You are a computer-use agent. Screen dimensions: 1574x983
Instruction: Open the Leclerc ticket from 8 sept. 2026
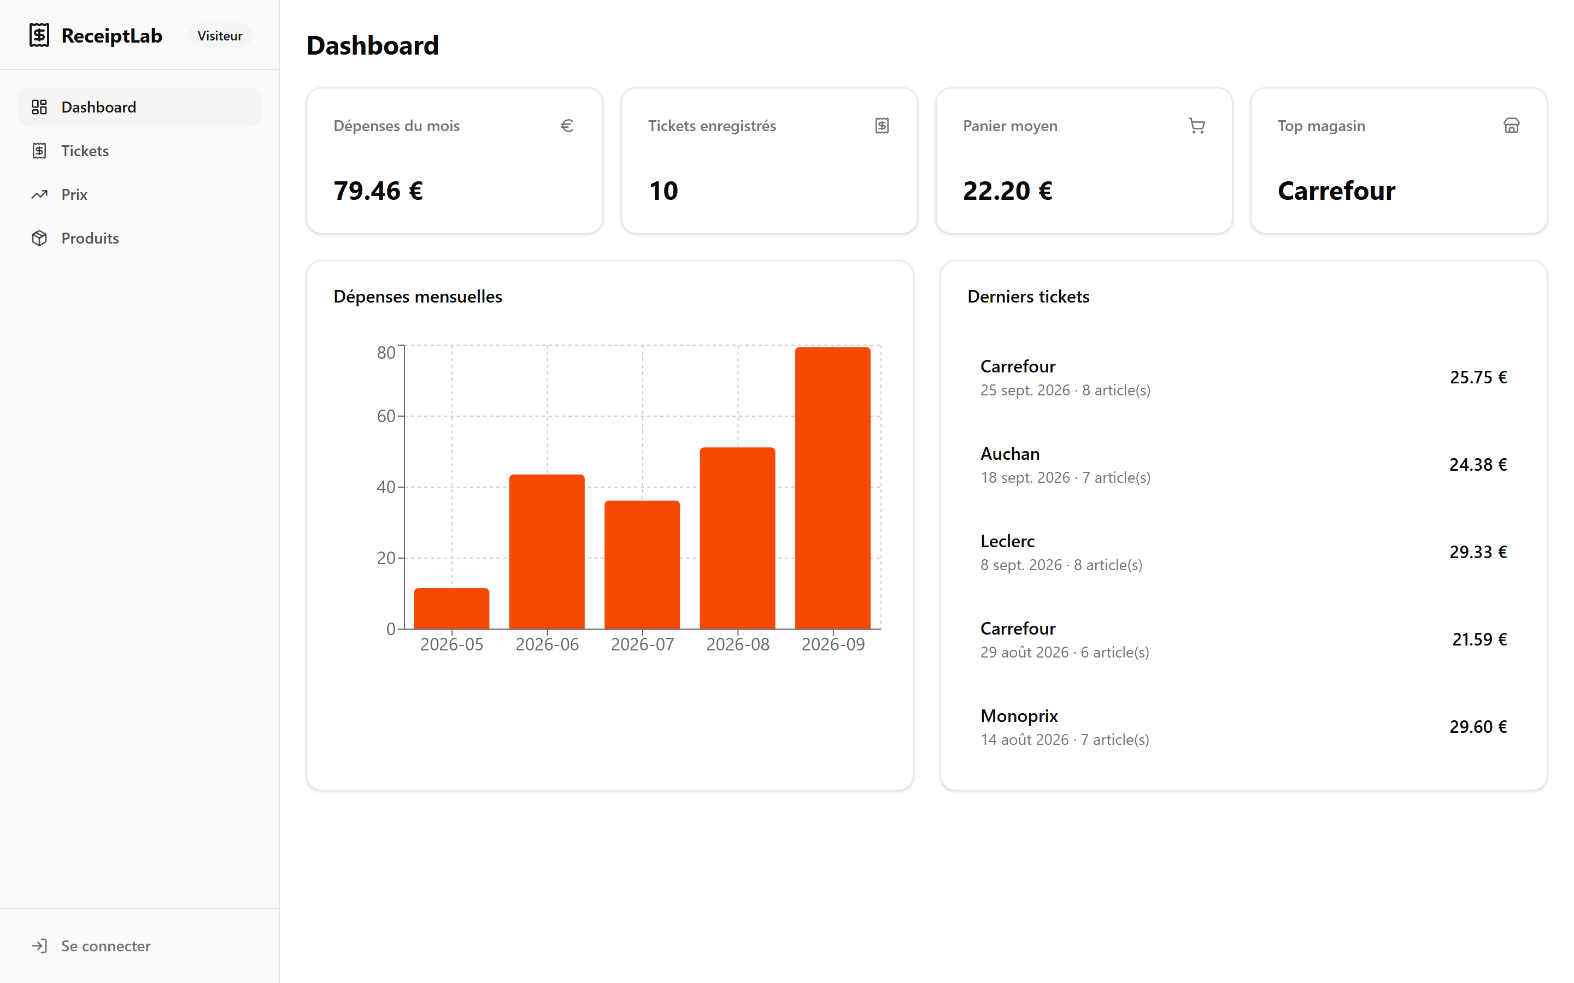(x=1243, y=552)
